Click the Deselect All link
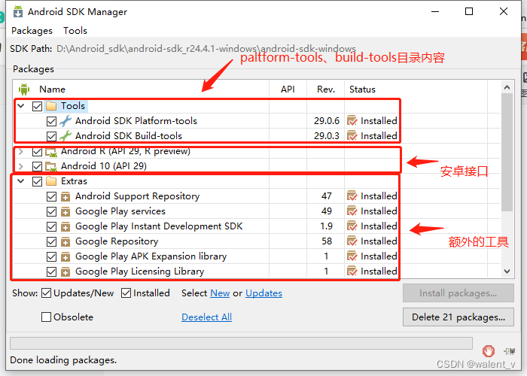The height and width of the screenshot is (376, 527). (x=206, y=317)
